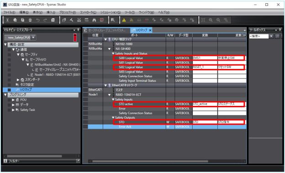Click the Build hammer icon
Image resolution: width=285 pixels, height=173 pixels.
tap(71, 20)
